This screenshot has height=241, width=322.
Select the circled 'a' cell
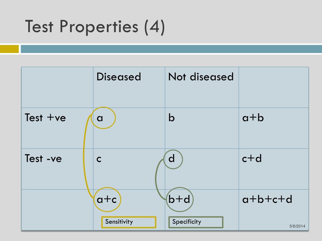point(103,118)
